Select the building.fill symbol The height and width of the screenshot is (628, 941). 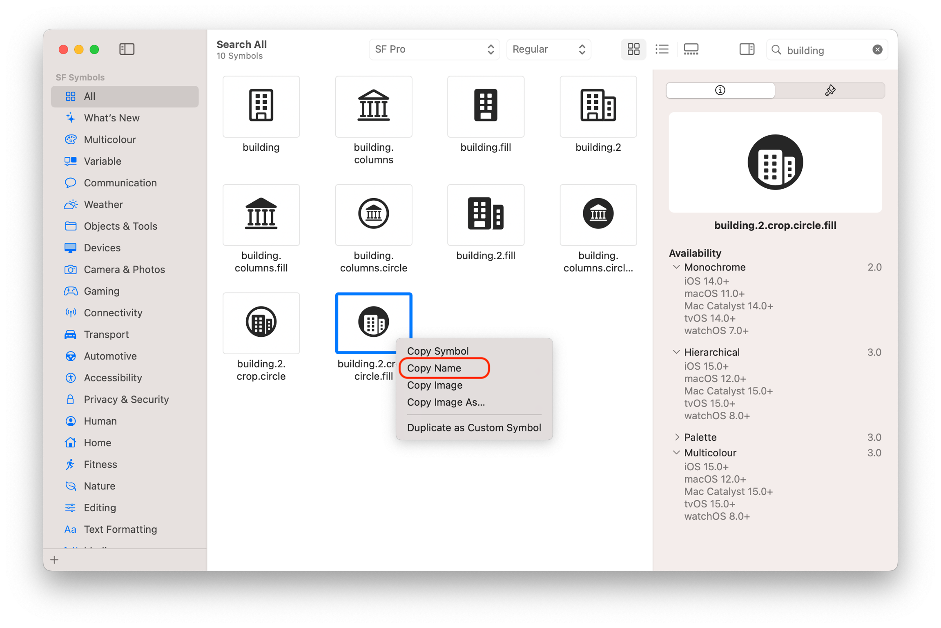point(486,107)
